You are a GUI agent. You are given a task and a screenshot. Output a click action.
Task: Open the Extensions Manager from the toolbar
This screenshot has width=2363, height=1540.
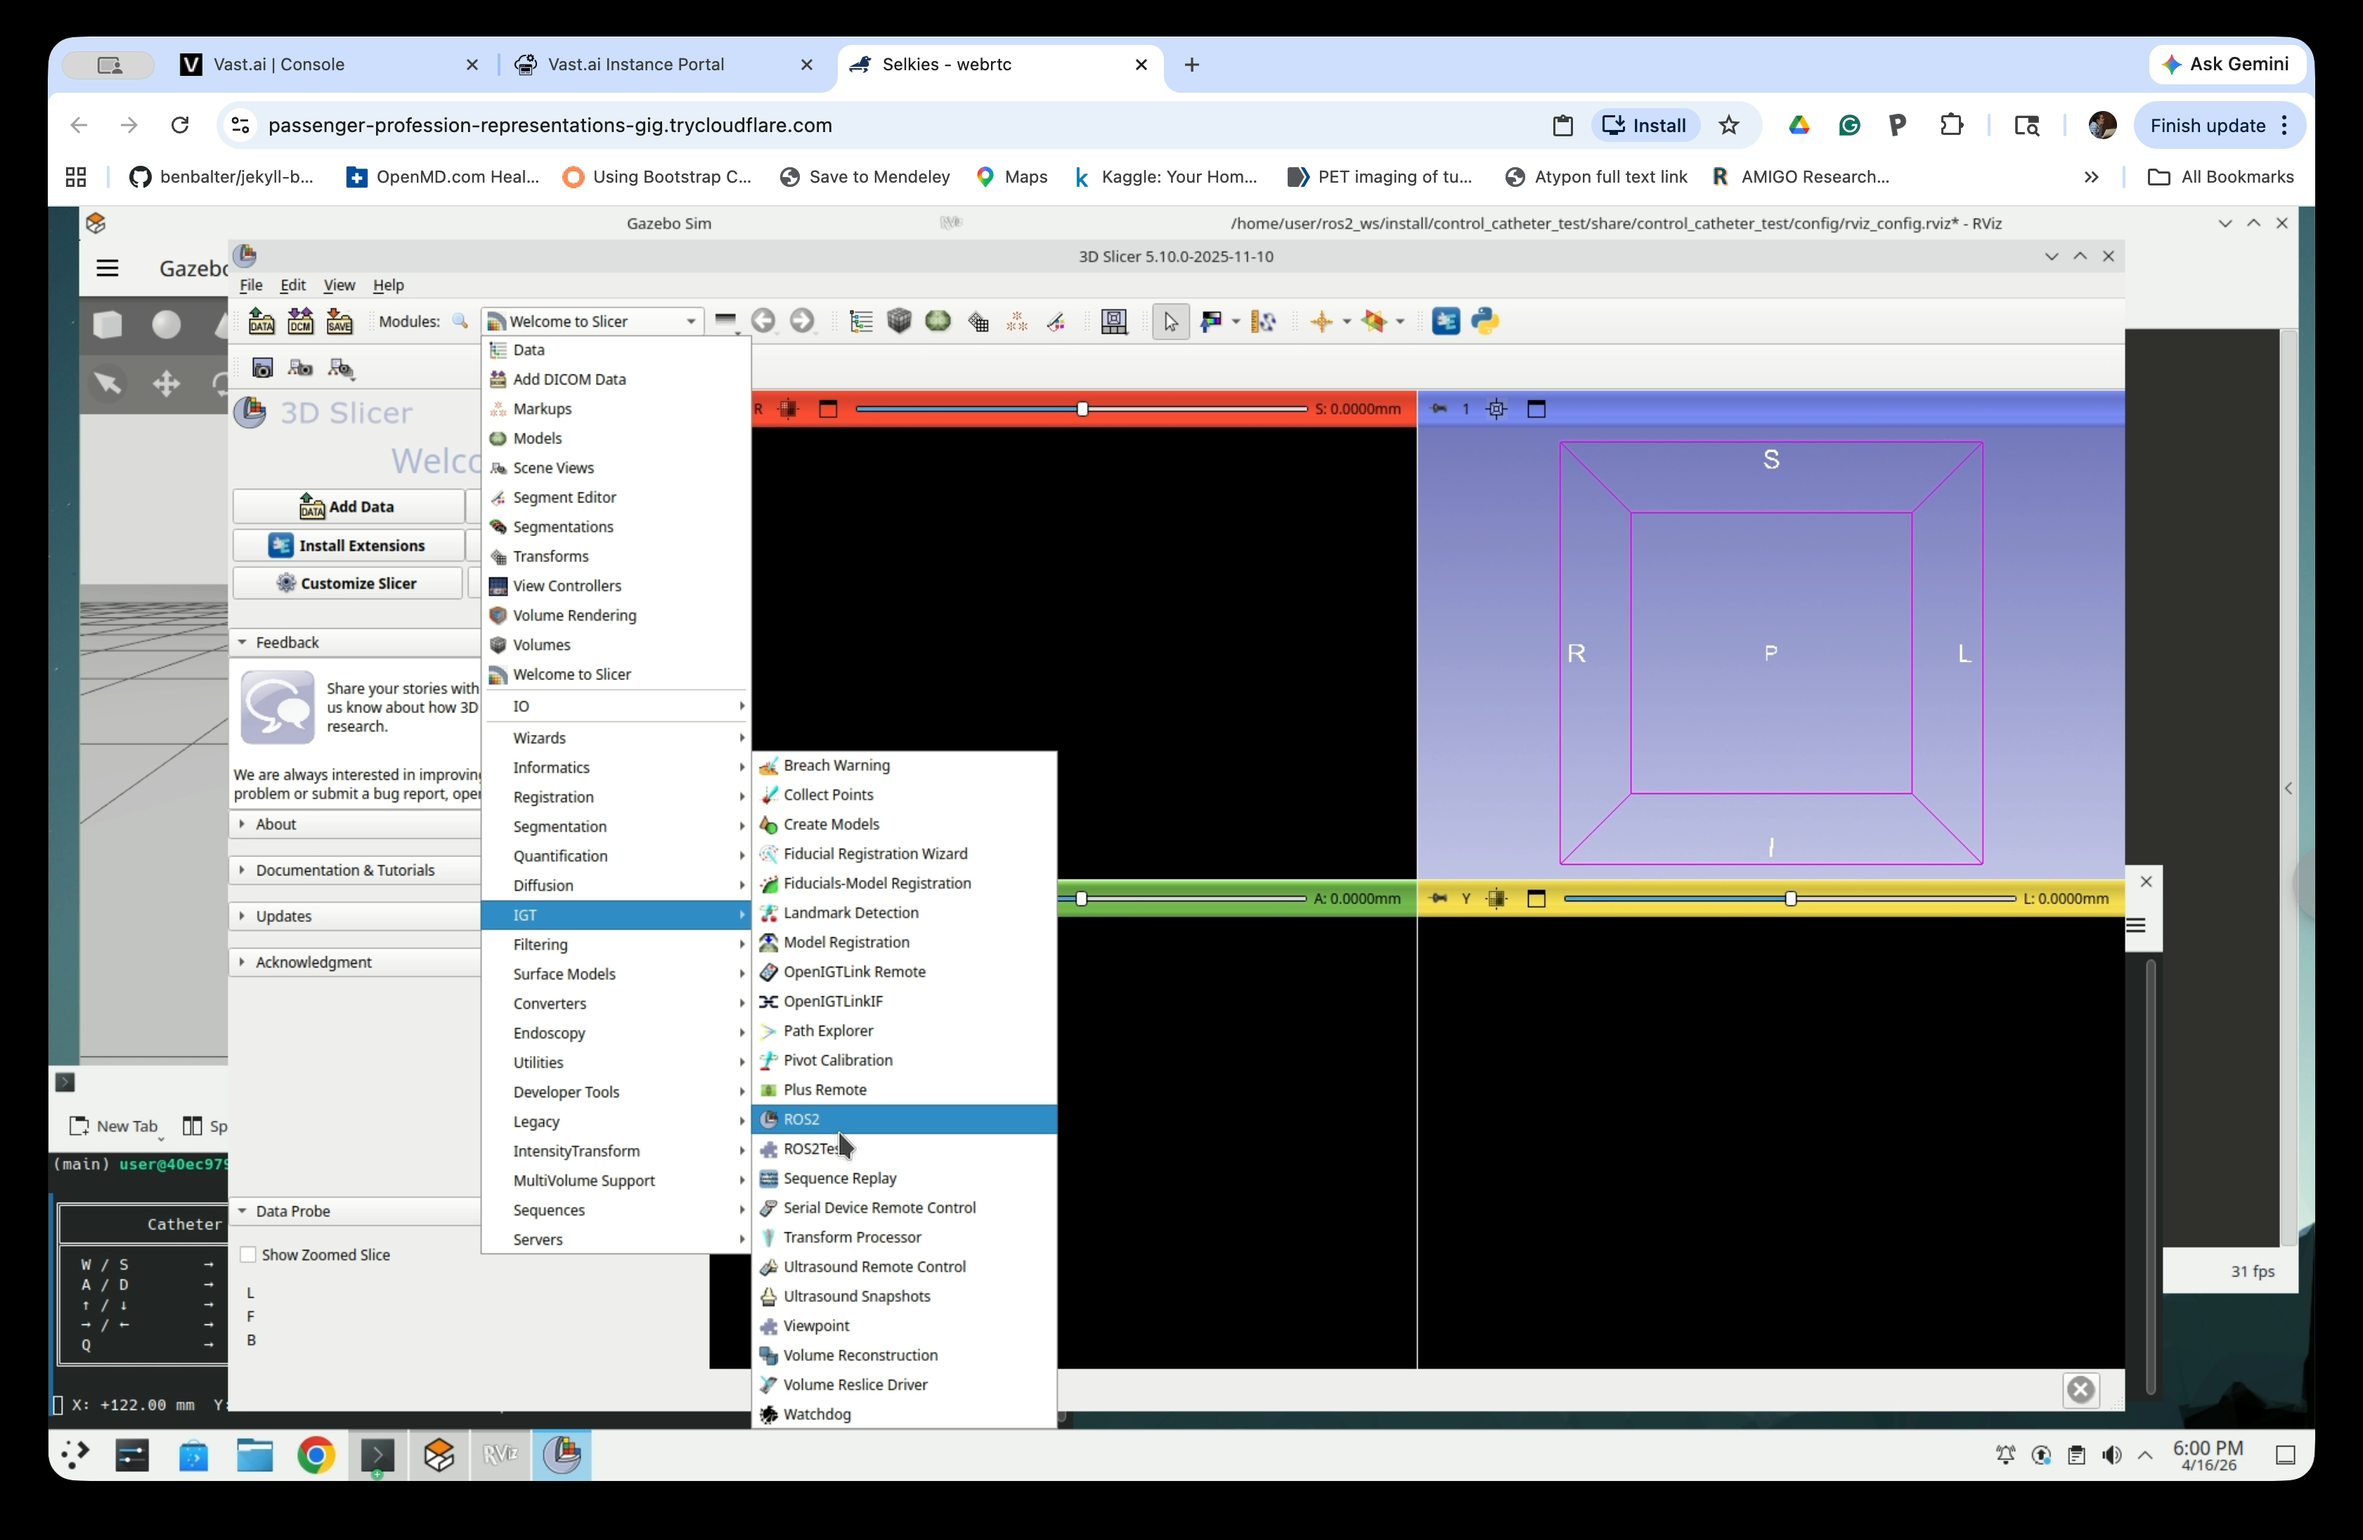[1446, 322]
